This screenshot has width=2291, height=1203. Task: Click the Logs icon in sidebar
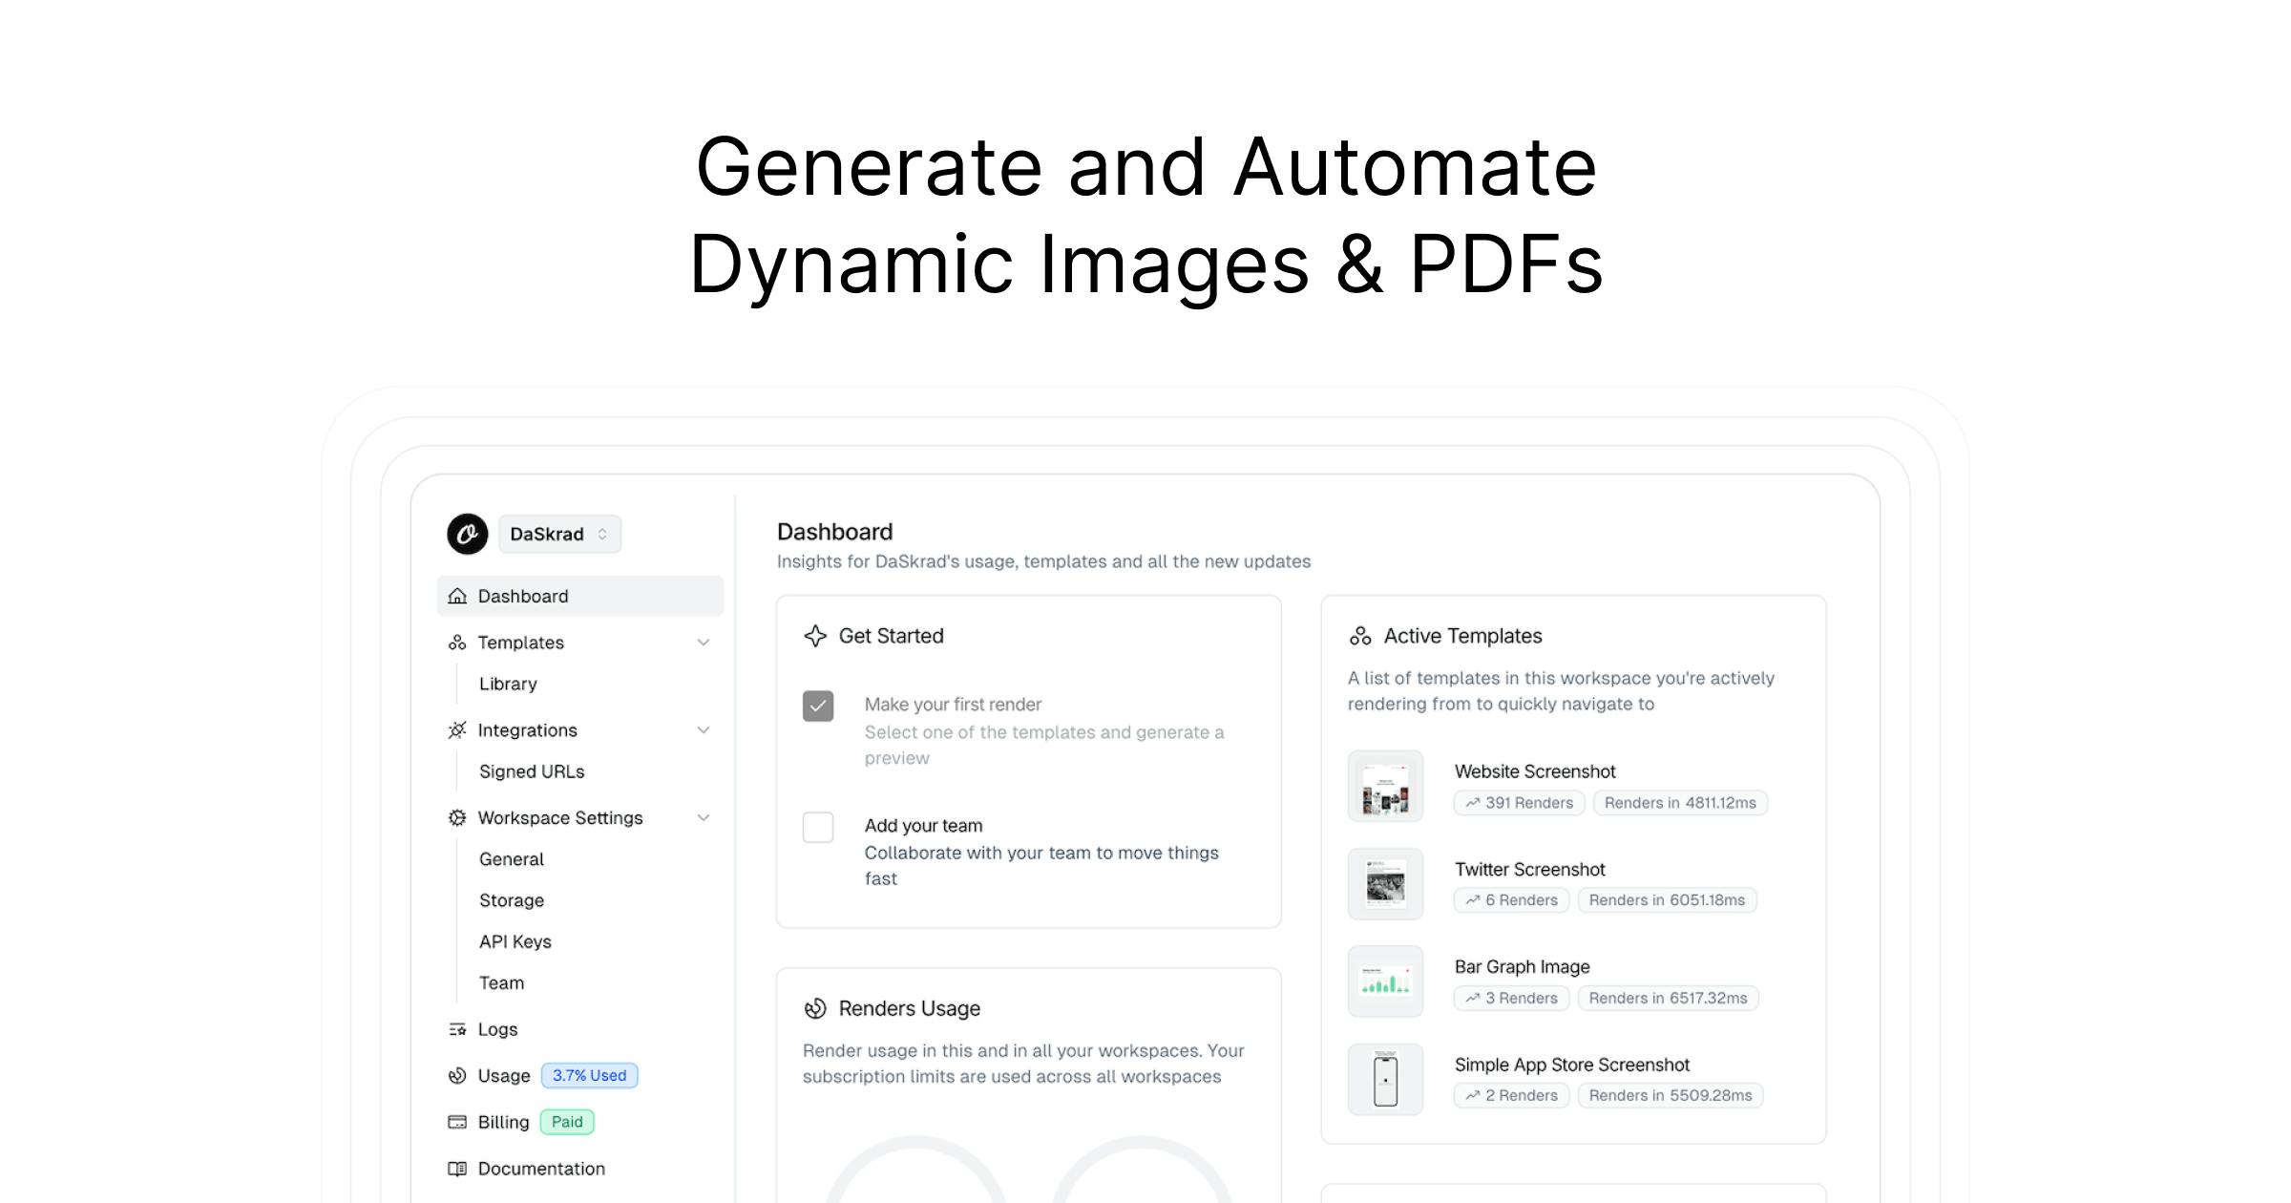click(x=457, y=1029)
